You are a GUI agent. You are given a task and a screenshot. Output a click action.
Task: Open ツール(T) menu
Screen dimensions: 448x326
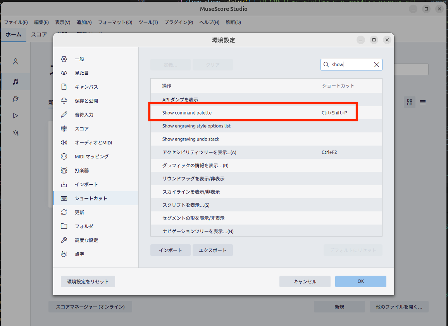point(148,22)
